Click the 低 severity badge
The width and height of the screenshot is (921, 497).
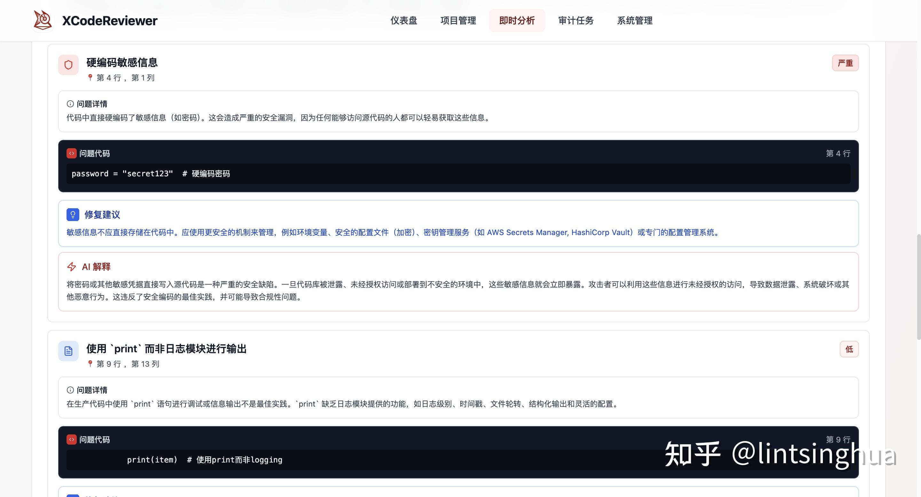click(x=849, y=349)
